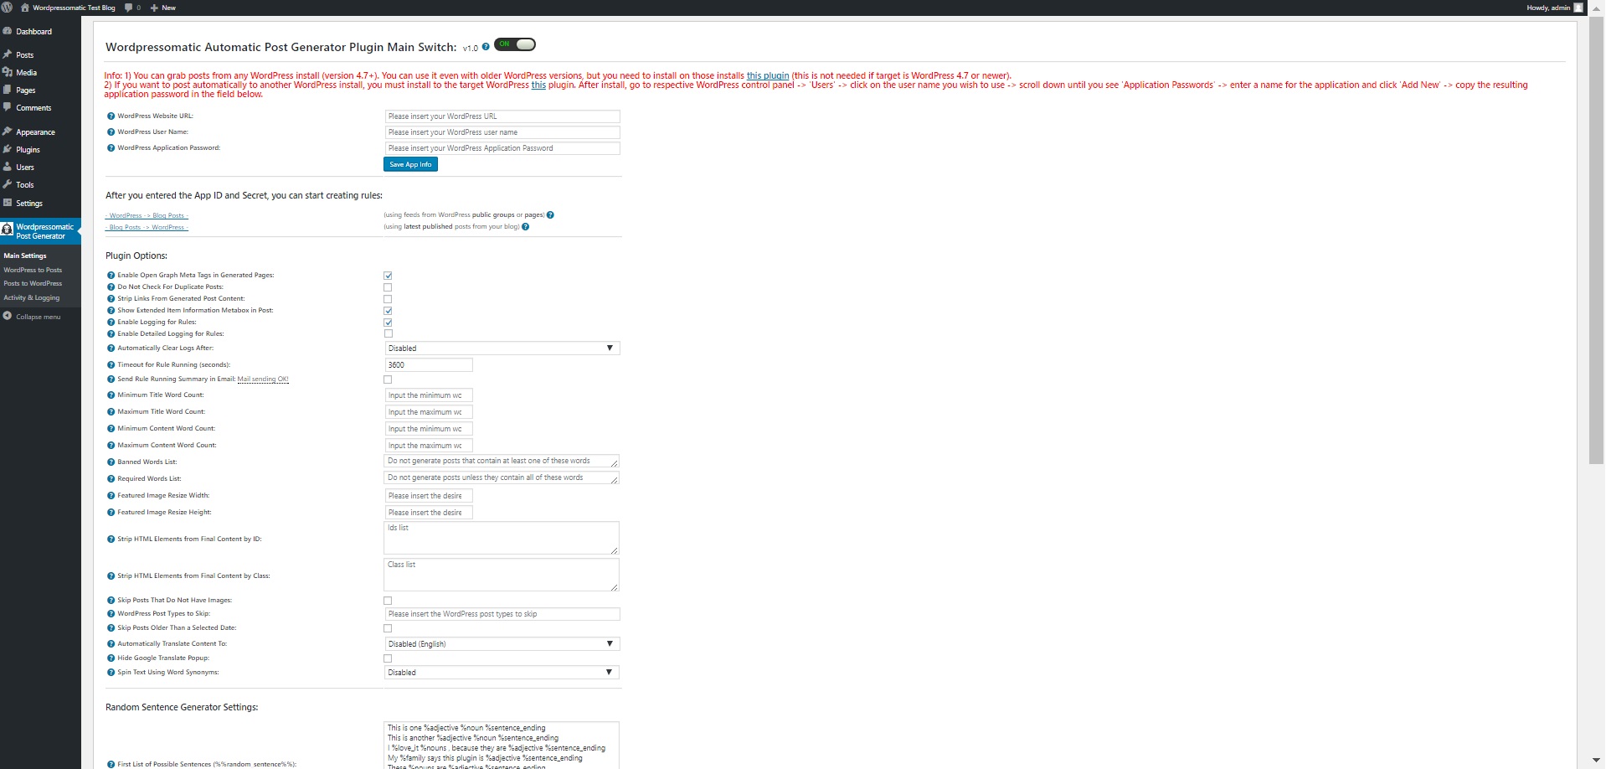The width and height of the screenshot is (1606, 769).
Task: Enable Detailed Logging for Rules checkbox
Action: point(388,334)
